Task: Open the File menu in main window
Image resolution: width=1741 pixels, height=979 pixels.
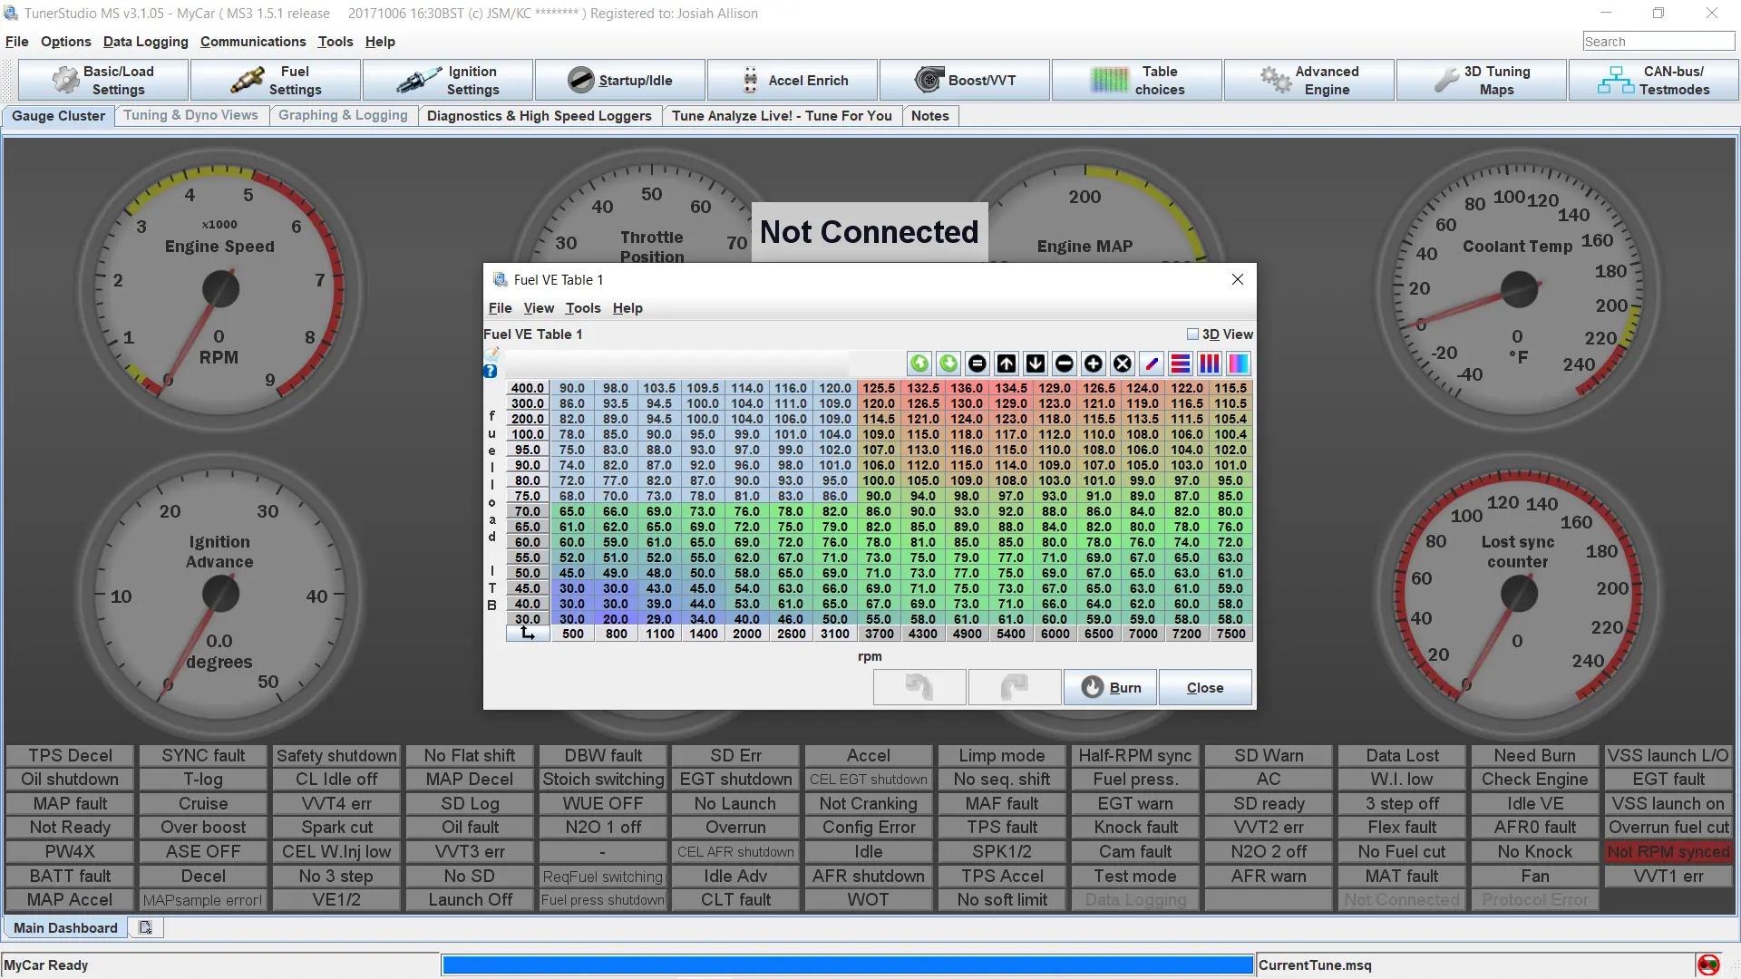Action: [x=16, y=42]
